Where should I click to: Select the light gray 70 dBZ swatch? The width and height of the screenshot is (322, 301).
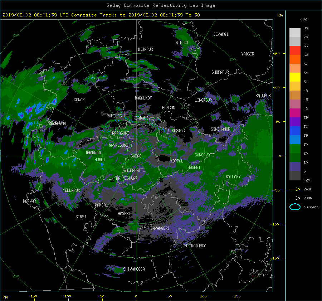[x=295, y=33]
